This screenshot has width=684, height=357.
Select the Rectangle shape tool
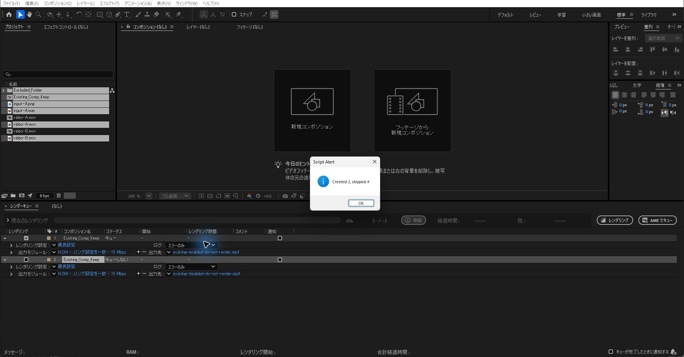(x=100, y=15)
